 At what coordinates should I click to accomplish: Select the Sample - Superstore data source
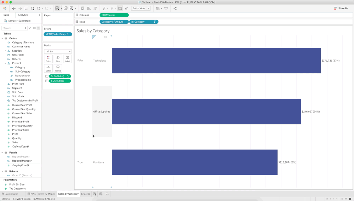pos(19,21)
